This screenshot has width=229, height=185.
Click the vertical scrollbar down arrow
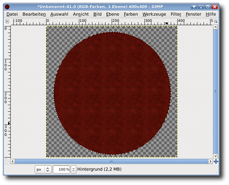pyautogui.click(x=215, y=156)
